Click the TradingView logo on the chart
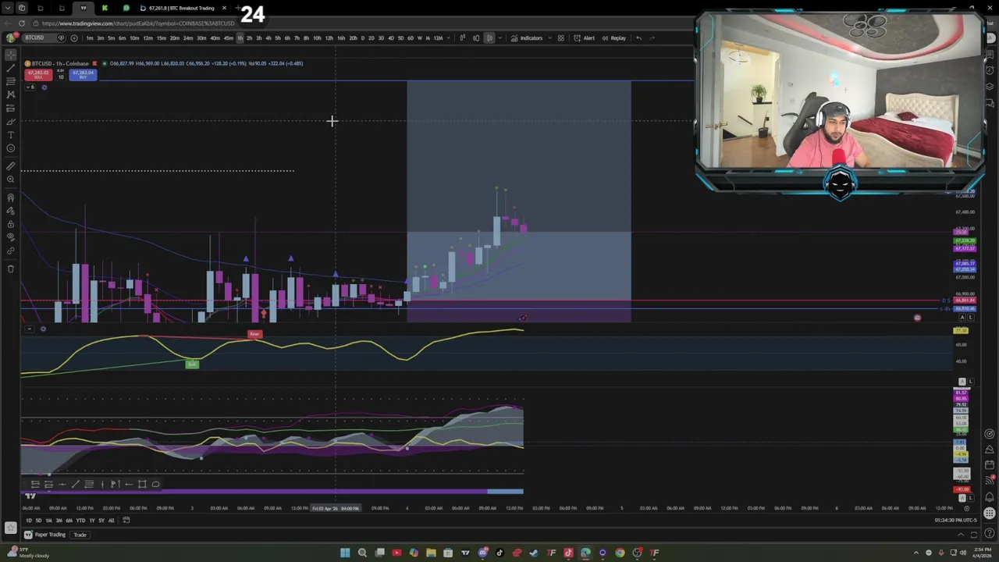 coord(30,496)
